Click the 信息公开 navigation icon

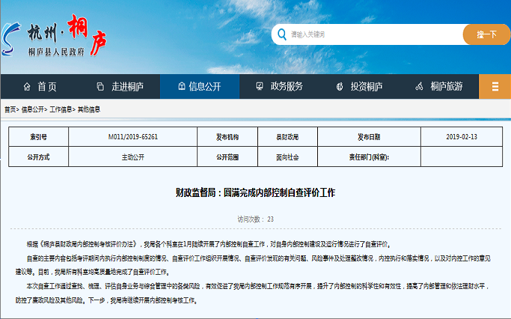coord(180,86)
